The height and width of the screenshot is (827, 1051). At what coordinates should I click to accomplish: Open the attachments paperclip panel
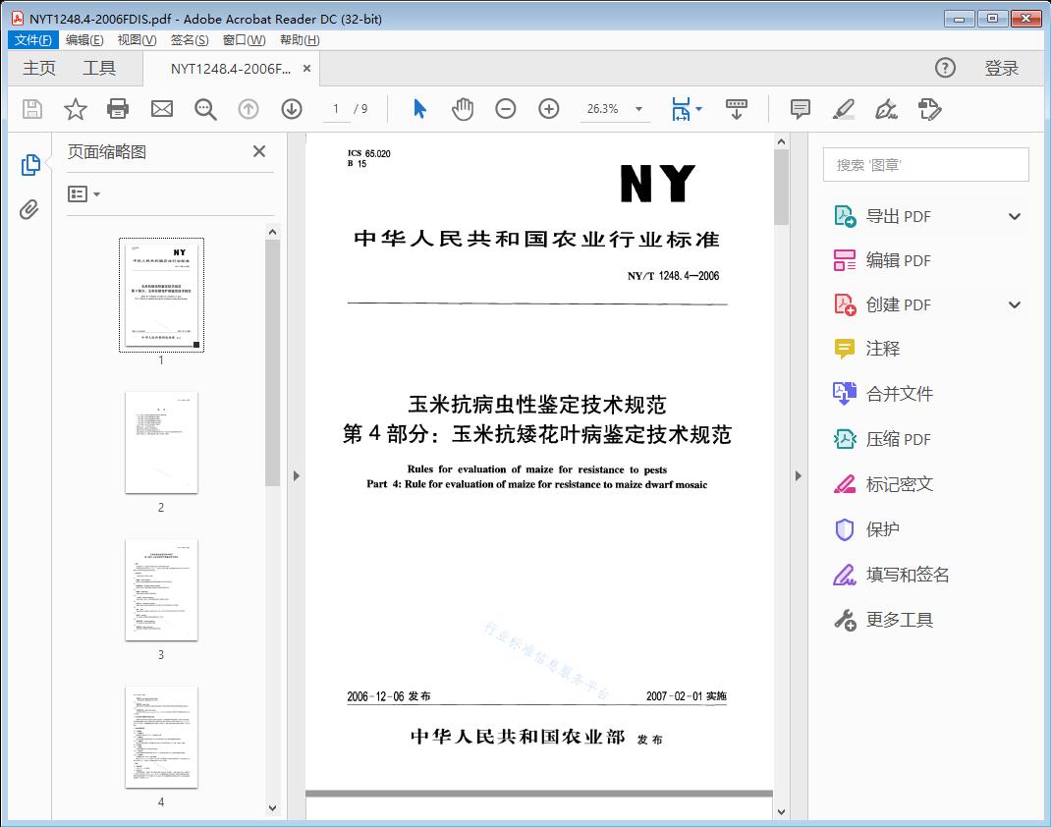[30, 209]
